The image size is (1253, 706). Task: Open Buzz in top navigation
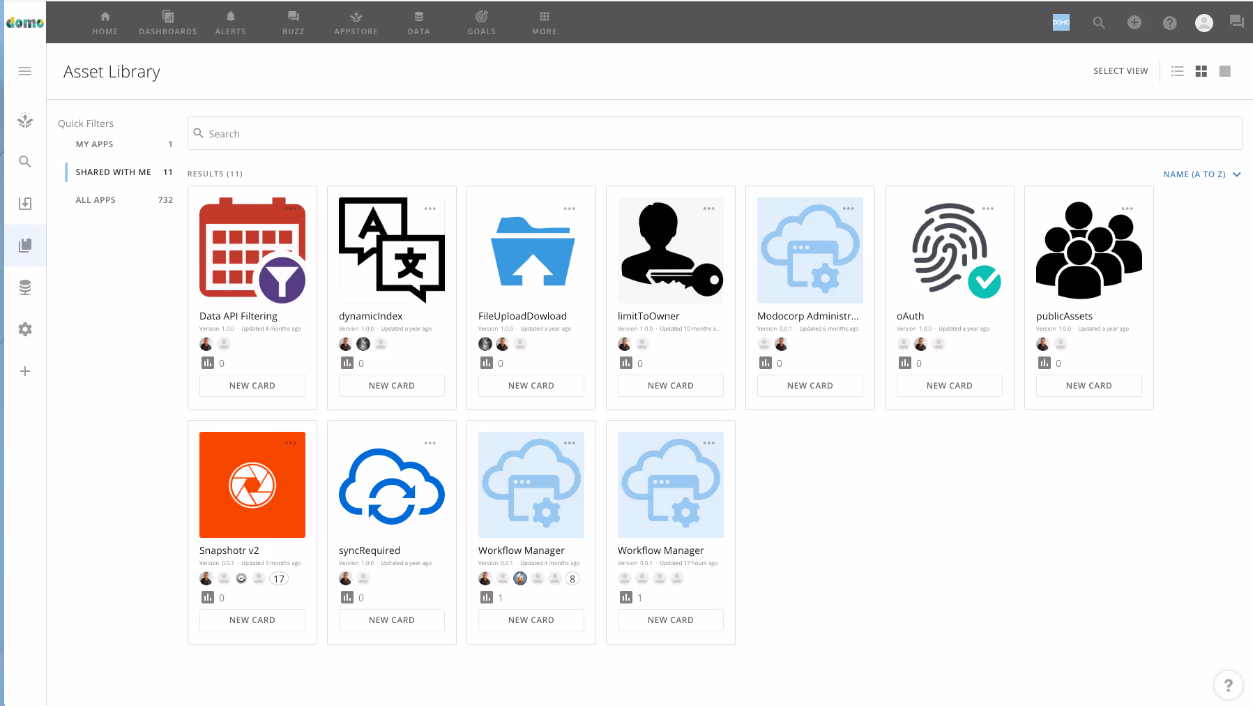pyautogui.click(x=294, y=22)
